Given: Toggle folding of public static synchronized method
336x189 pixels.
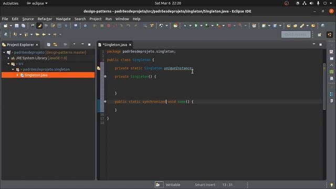Looking at the screenshot, I should pyautogui.click(x=105, y=101).
